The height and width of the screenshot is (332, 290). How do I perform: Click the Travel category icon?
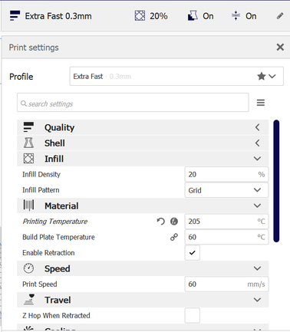point(29,300)
